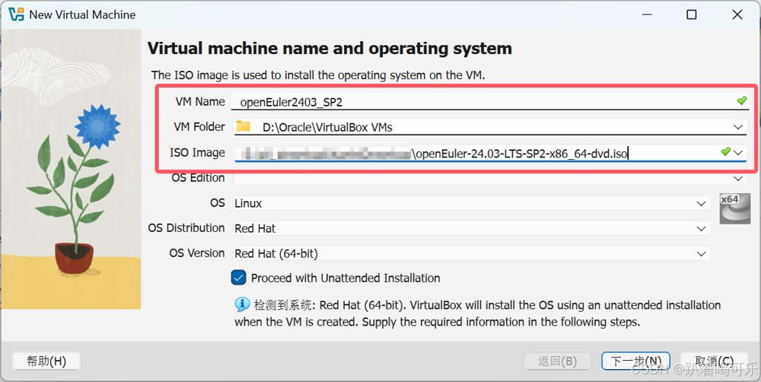Click the green checkmark in VM Name field

click(x=742, y=100)
